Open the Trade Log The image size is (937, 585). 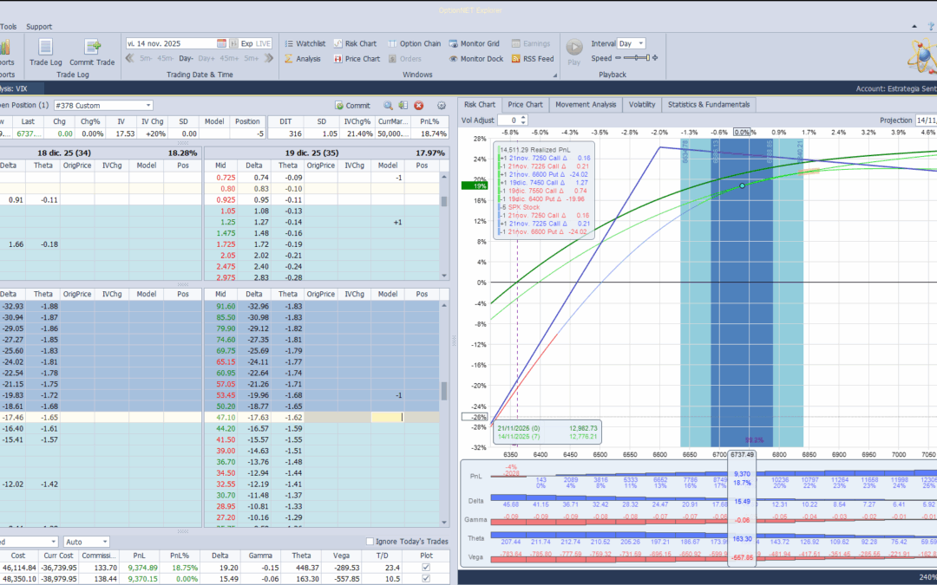point(46,52)
